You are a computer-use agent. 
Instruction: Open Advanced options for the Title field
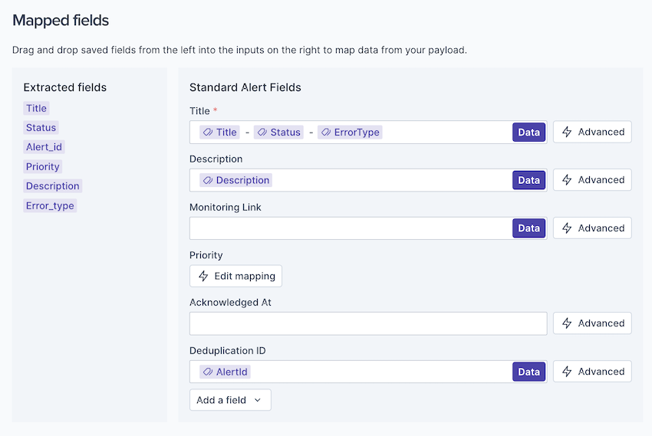click(592, 132)
